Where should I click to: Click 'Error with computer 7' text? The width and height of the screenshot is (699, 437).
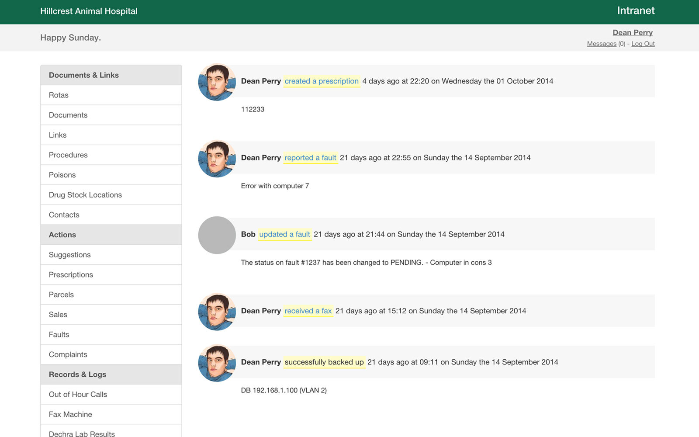click(x=275, y=186)
